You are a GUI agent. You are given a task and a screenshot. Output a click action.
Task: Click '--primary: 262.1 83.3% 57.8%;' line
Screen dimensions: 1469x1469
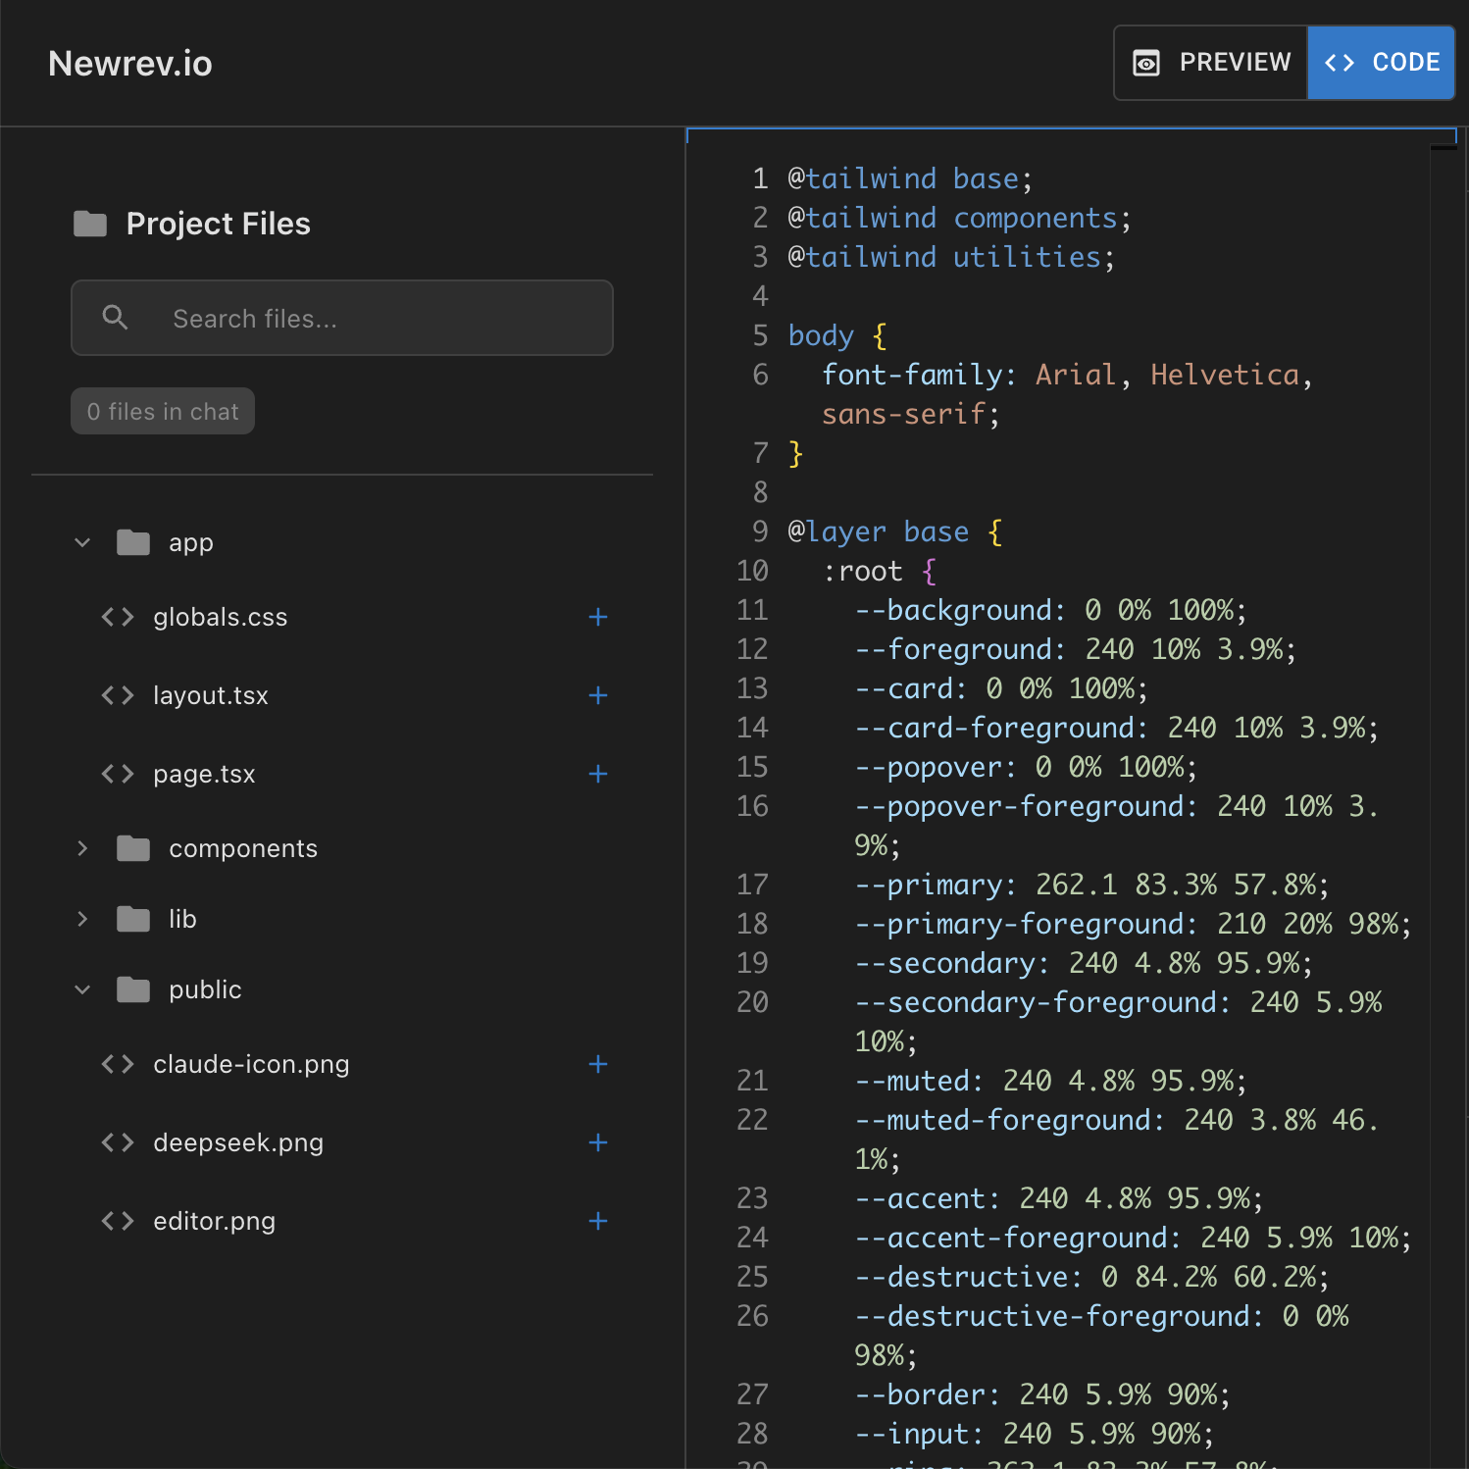click(1092, 885)
